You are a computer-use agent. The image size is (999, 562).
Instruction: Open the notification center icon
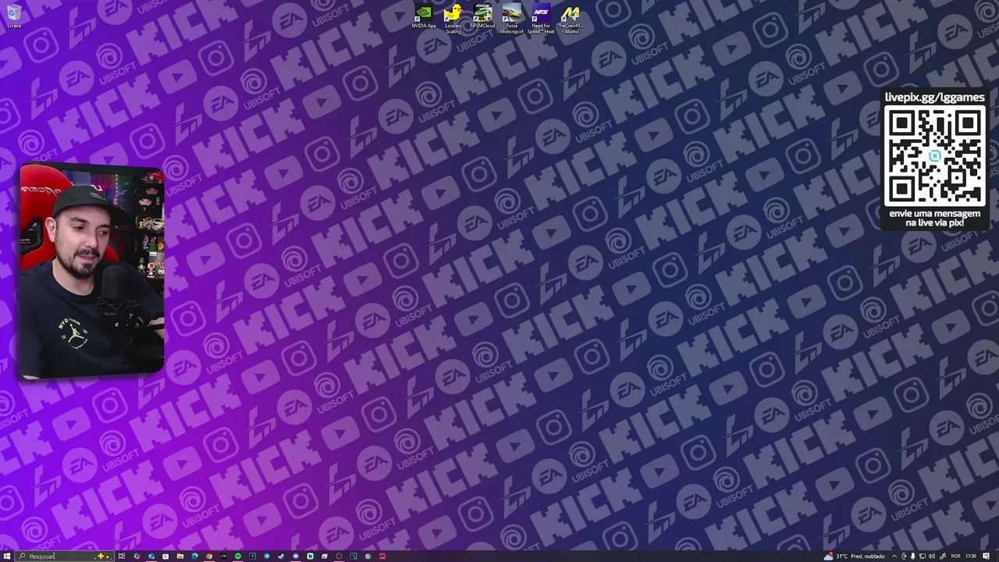click(x=987, y=556)
